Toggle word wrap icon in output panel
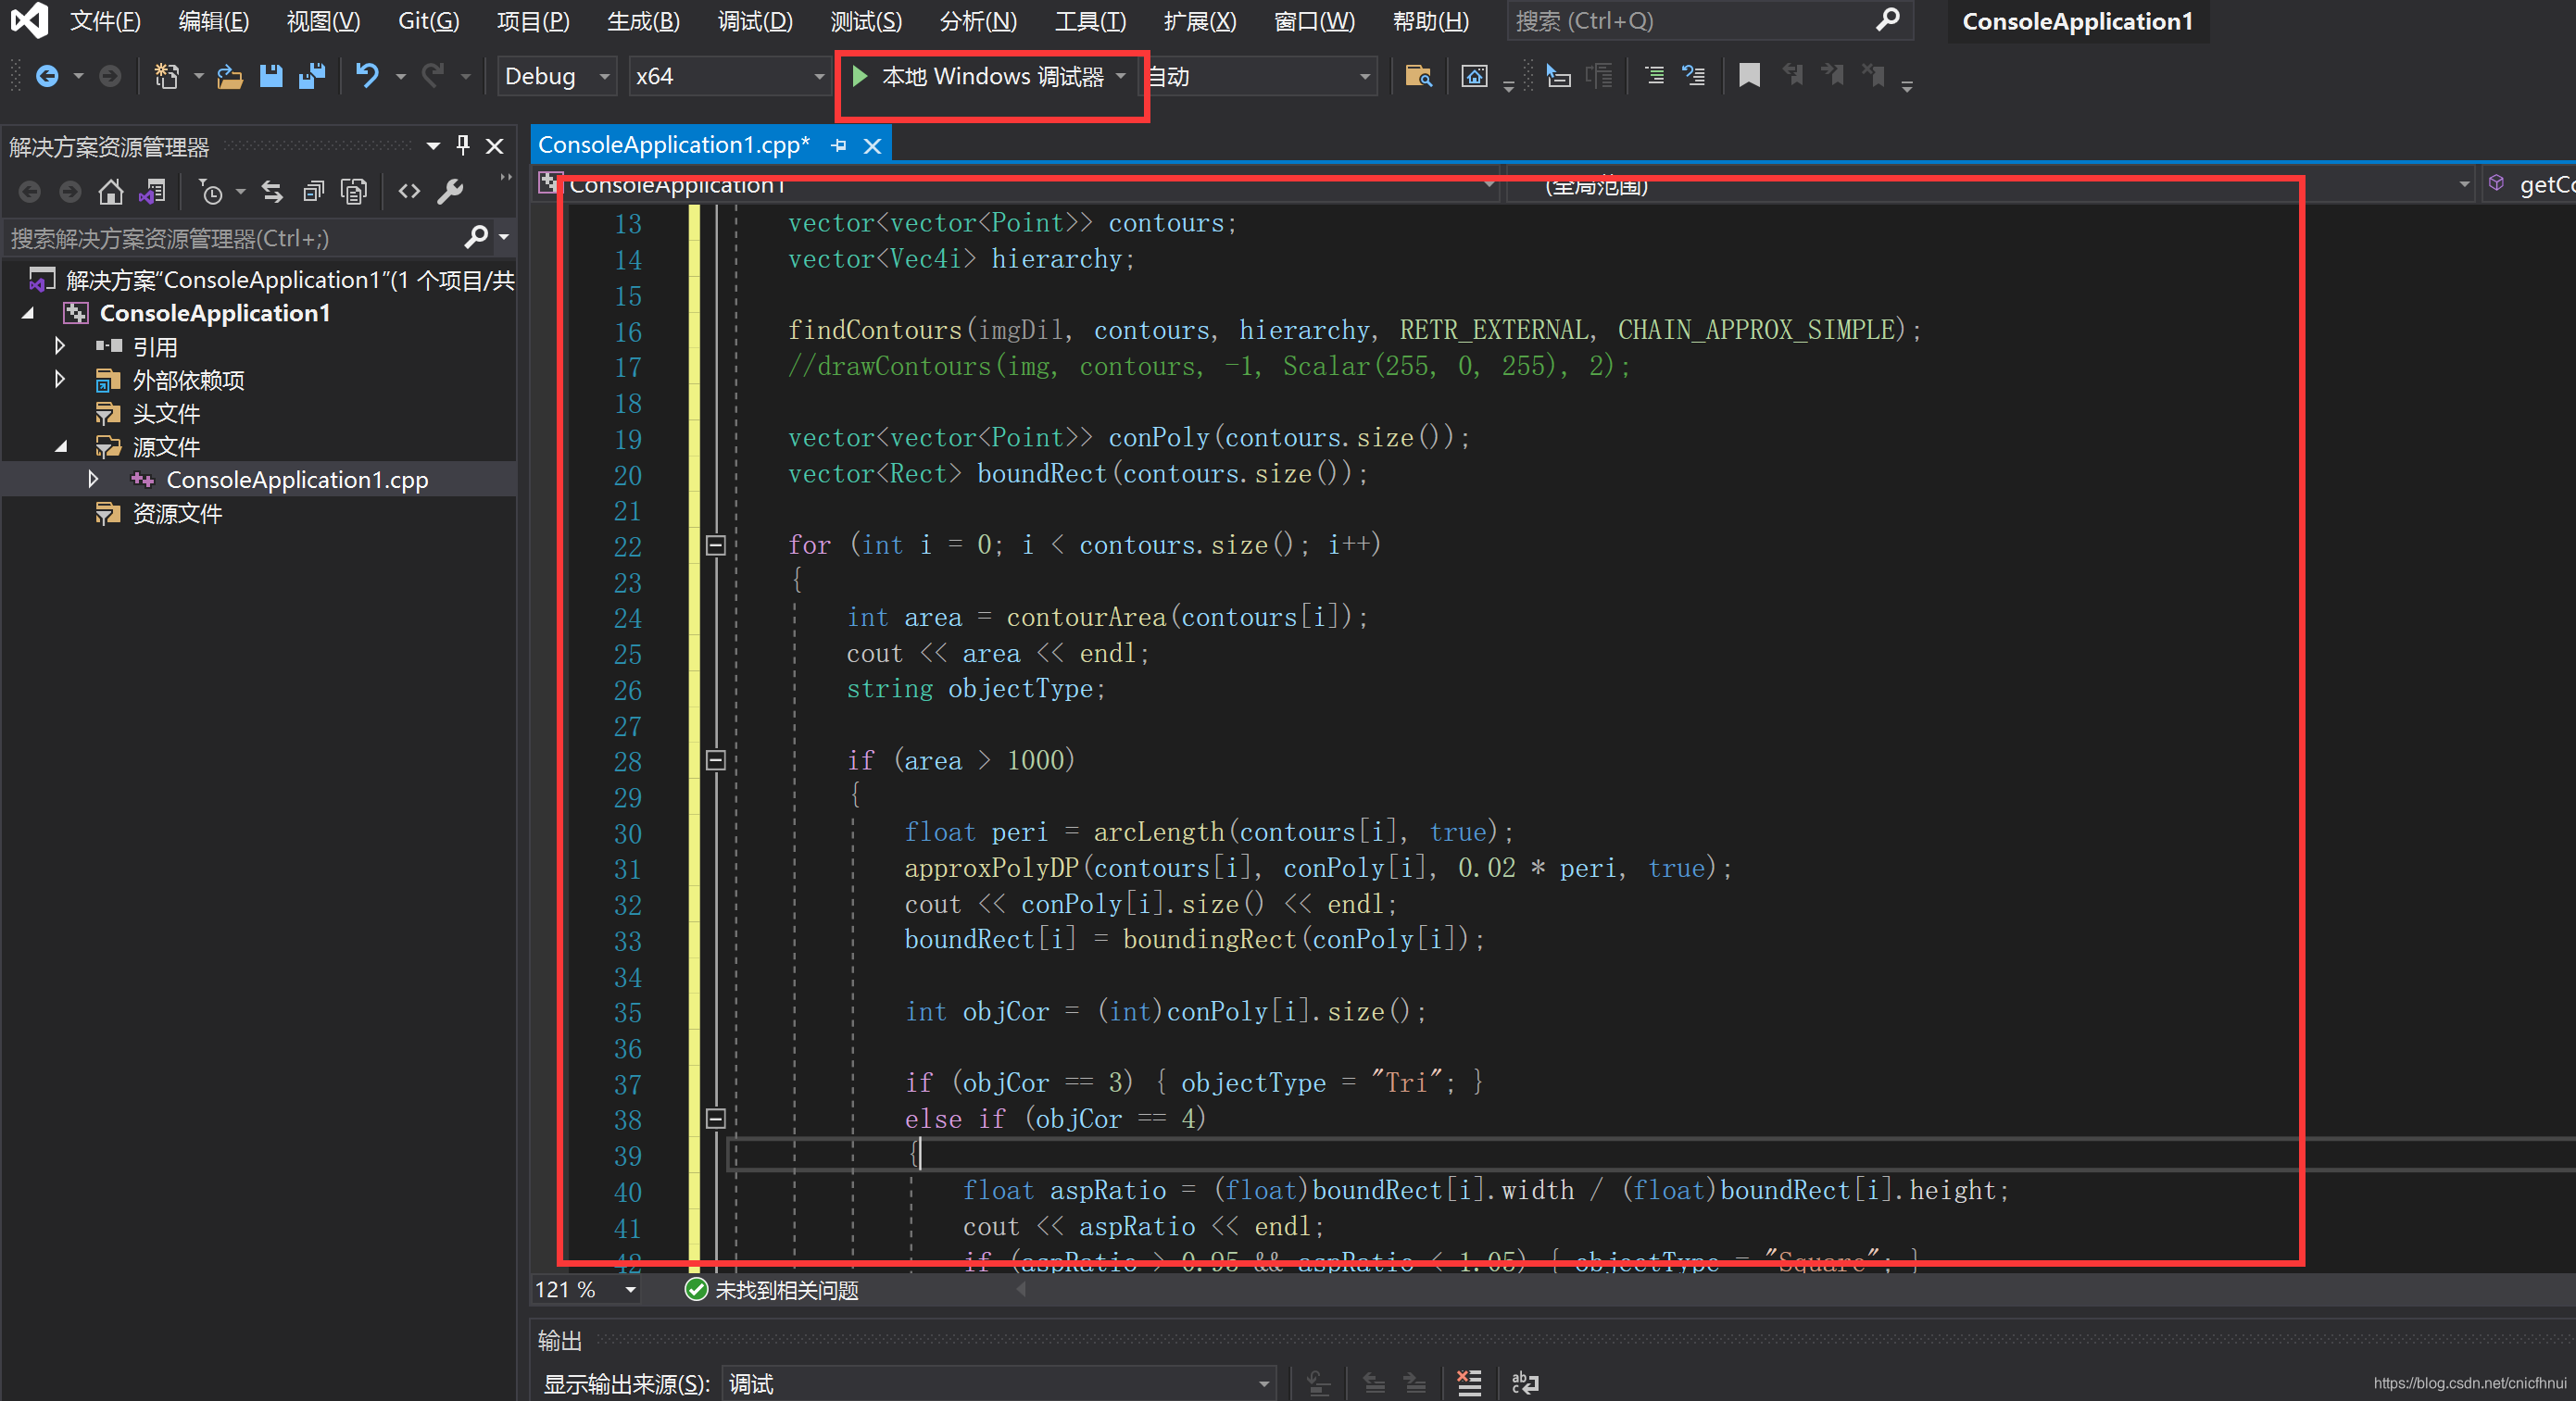 (x=1525, y=1383)
